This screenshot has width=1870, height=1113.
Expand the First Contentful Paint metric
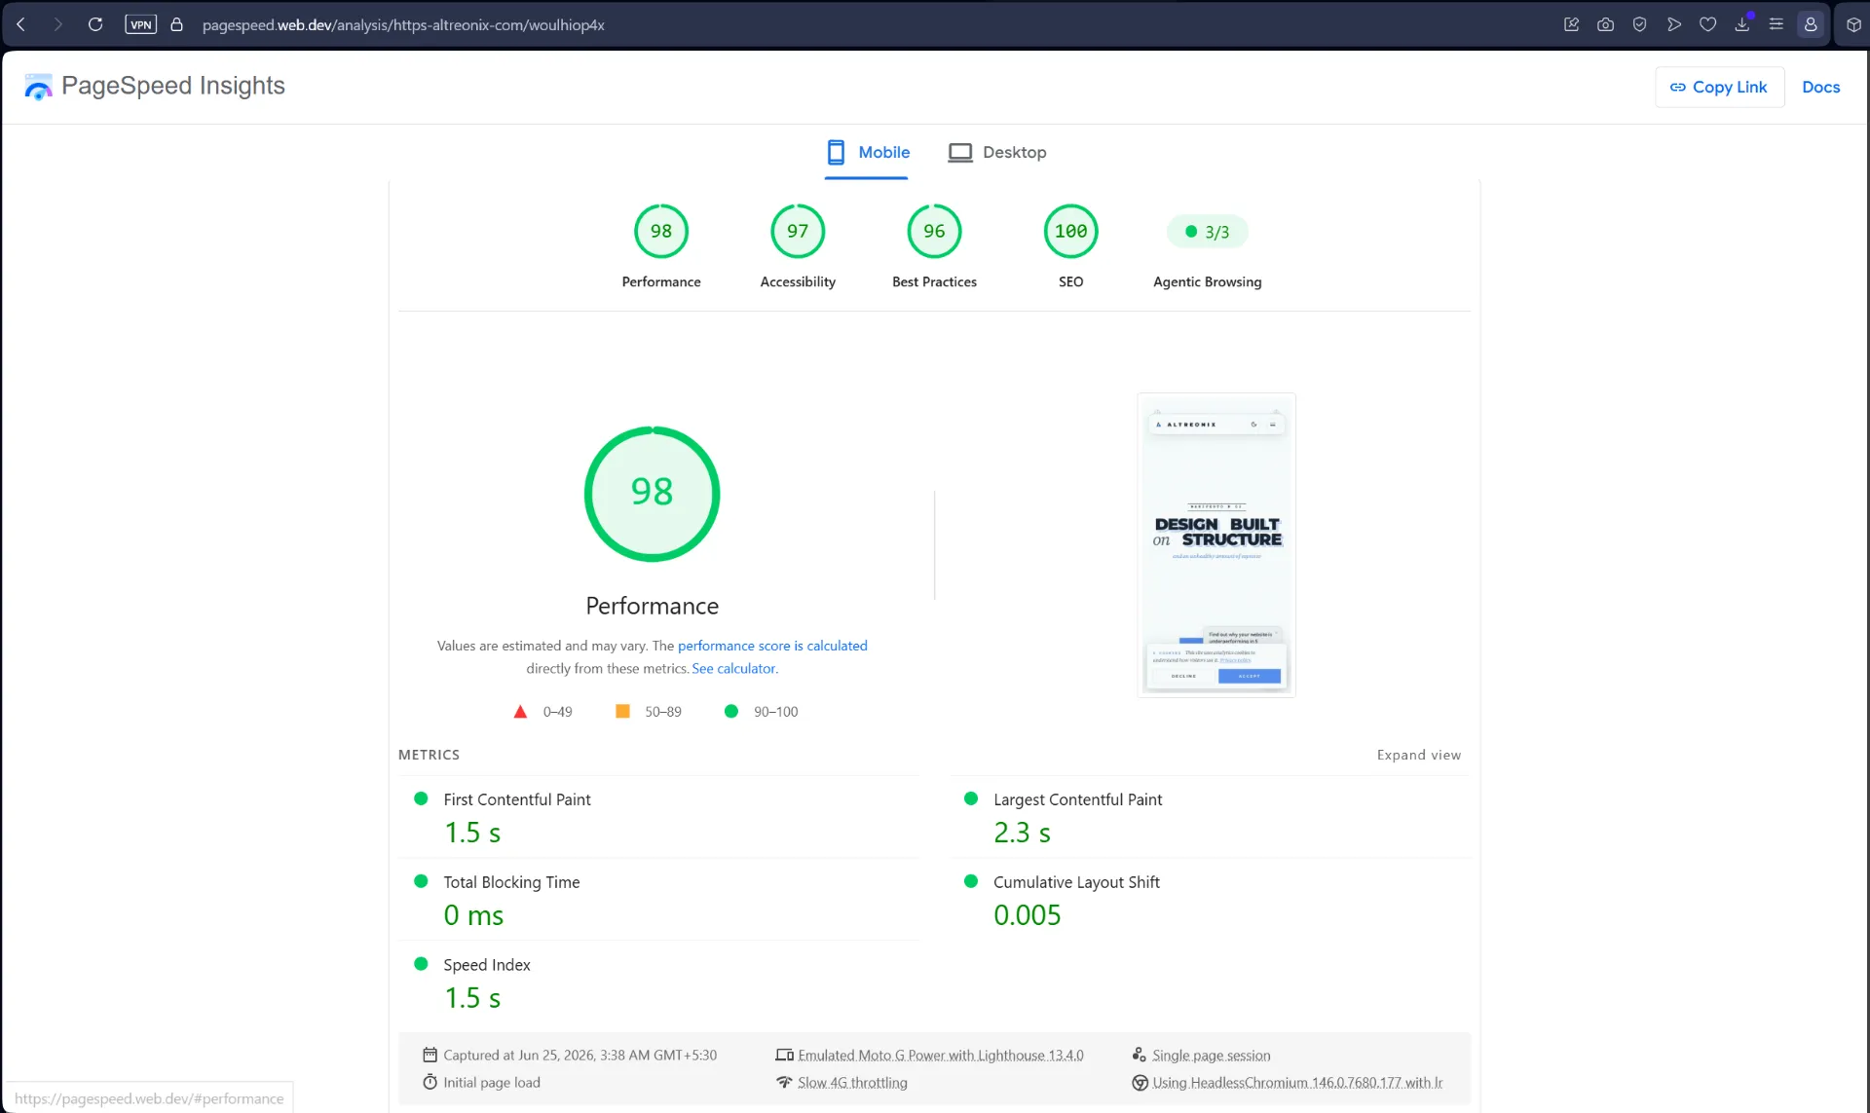[658, 817]
